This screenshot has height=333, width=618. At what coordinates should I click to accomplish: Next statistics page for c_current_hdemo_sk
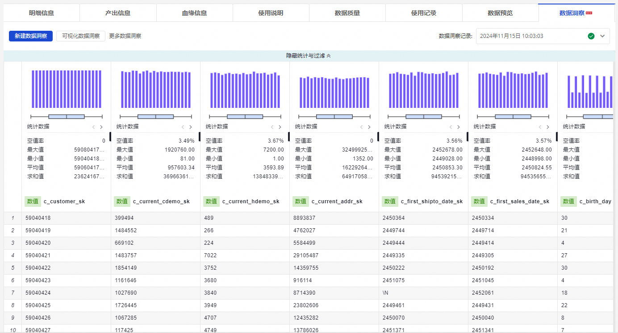coord(280,127)
